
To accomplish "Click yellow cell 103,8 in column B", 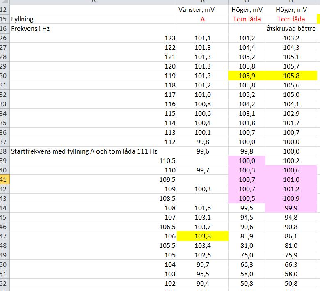I will [202, 236].
